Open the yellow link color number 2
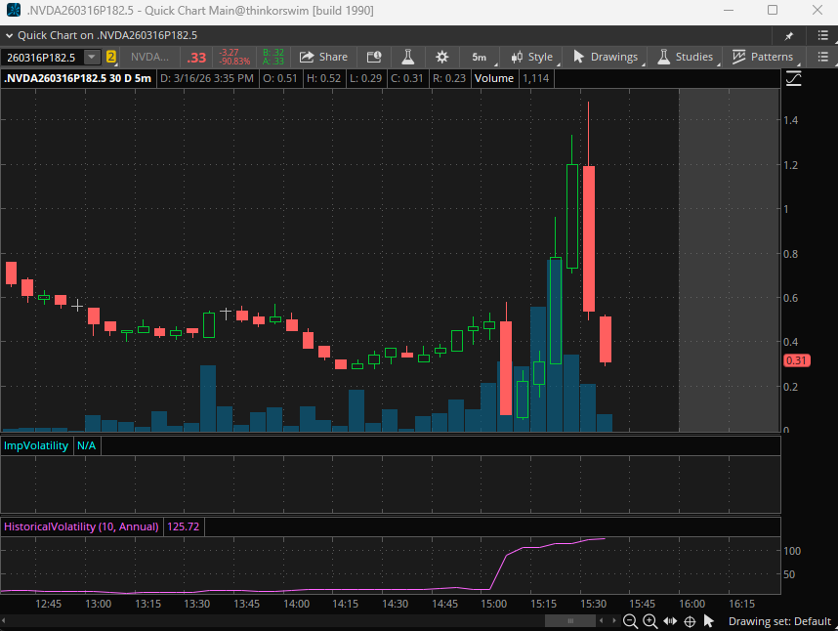The image size is (838, 631). click(110, 57)
